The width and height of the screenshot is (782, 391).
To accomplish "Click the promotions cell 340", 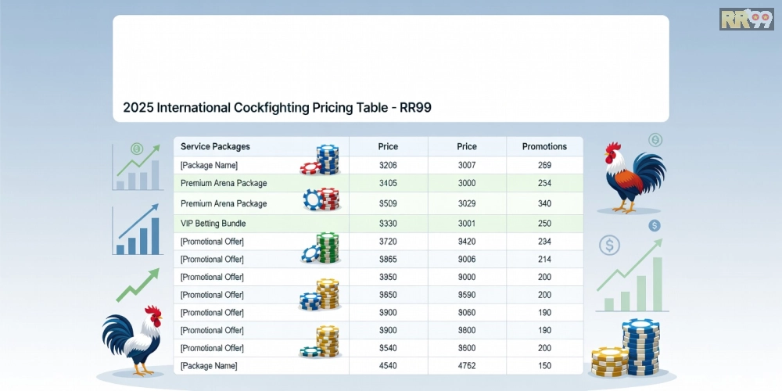I will click(x=544, y=203).
